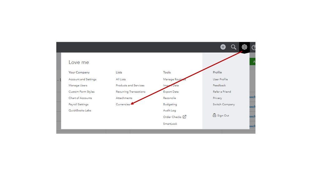
Task: Open Attachments list
Action: (x=124, y=98)
